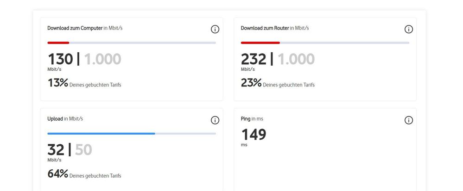Open the info icon for Download zum Router

pyautogui.click(x=408, y=29)
